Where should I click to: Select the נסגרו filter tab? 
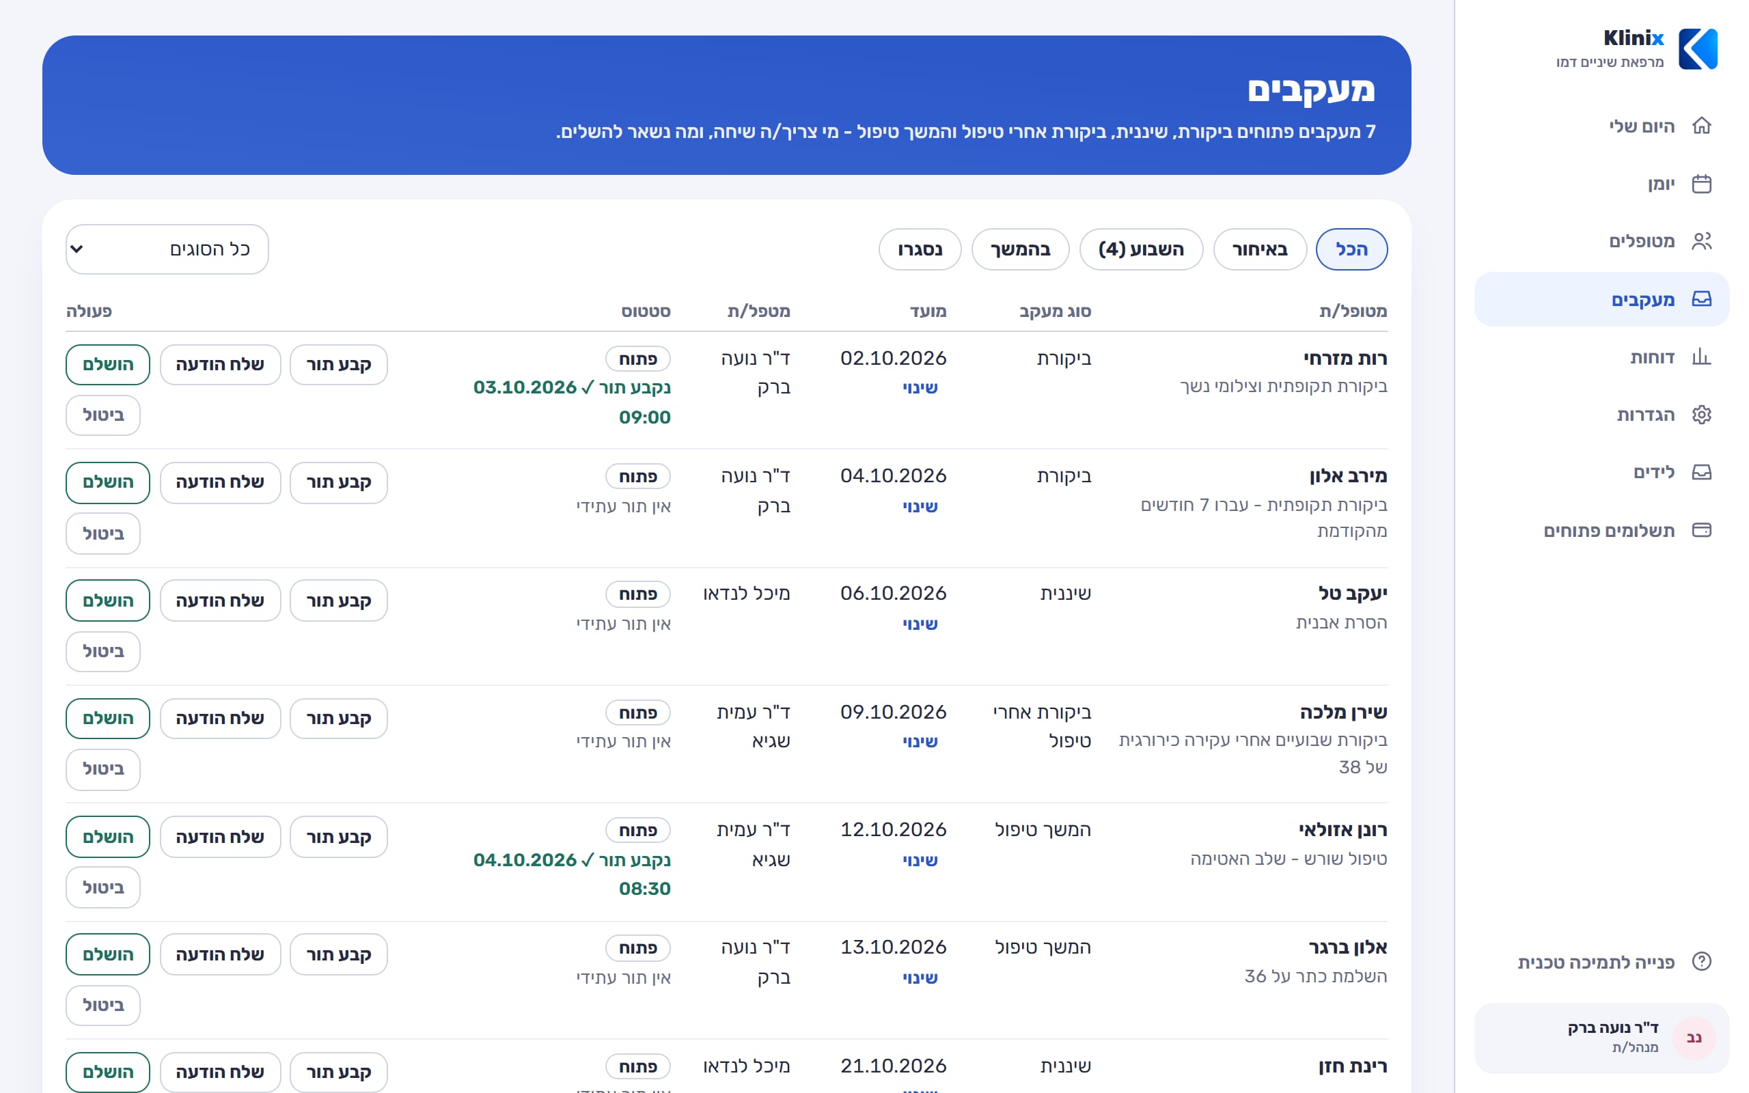click(920, 249)
